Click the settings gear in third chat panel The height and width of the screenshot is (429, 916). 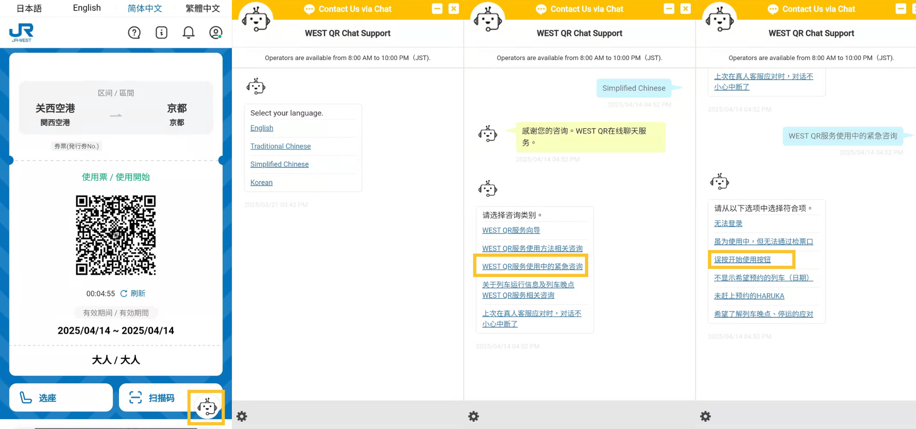click(705, 416)
